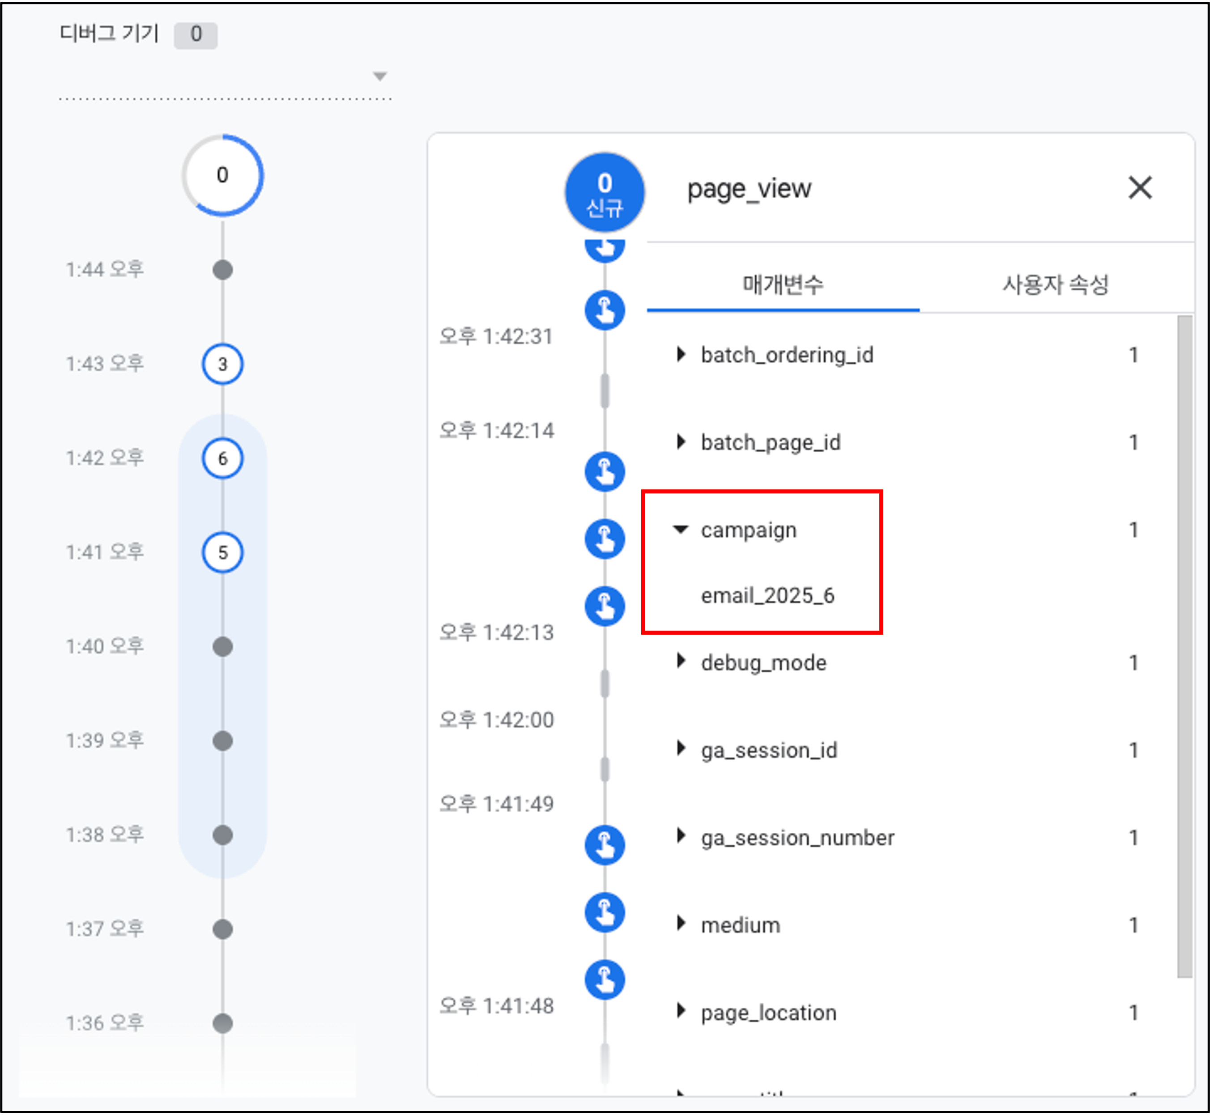
Task: Select the 1:37 오후 minute marker dot
Action: click(x=223, y=929)
